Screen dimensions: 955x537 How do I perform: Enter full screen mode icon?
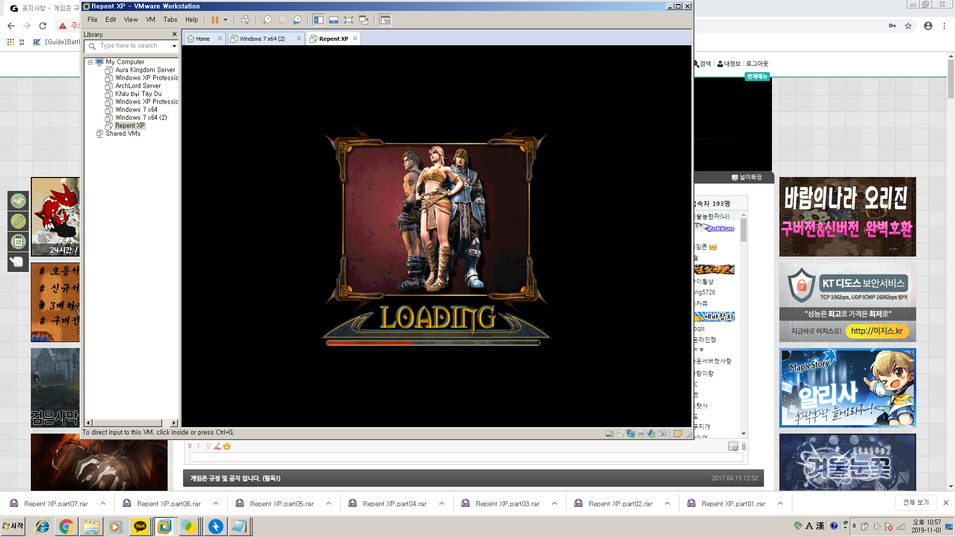[349, 20]
